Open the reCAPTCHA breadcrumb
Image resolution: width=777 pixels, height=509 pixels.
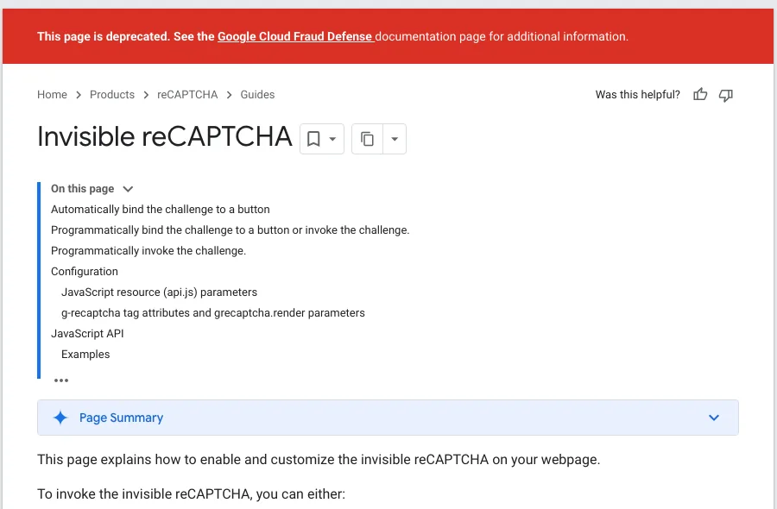click(187, 95)
